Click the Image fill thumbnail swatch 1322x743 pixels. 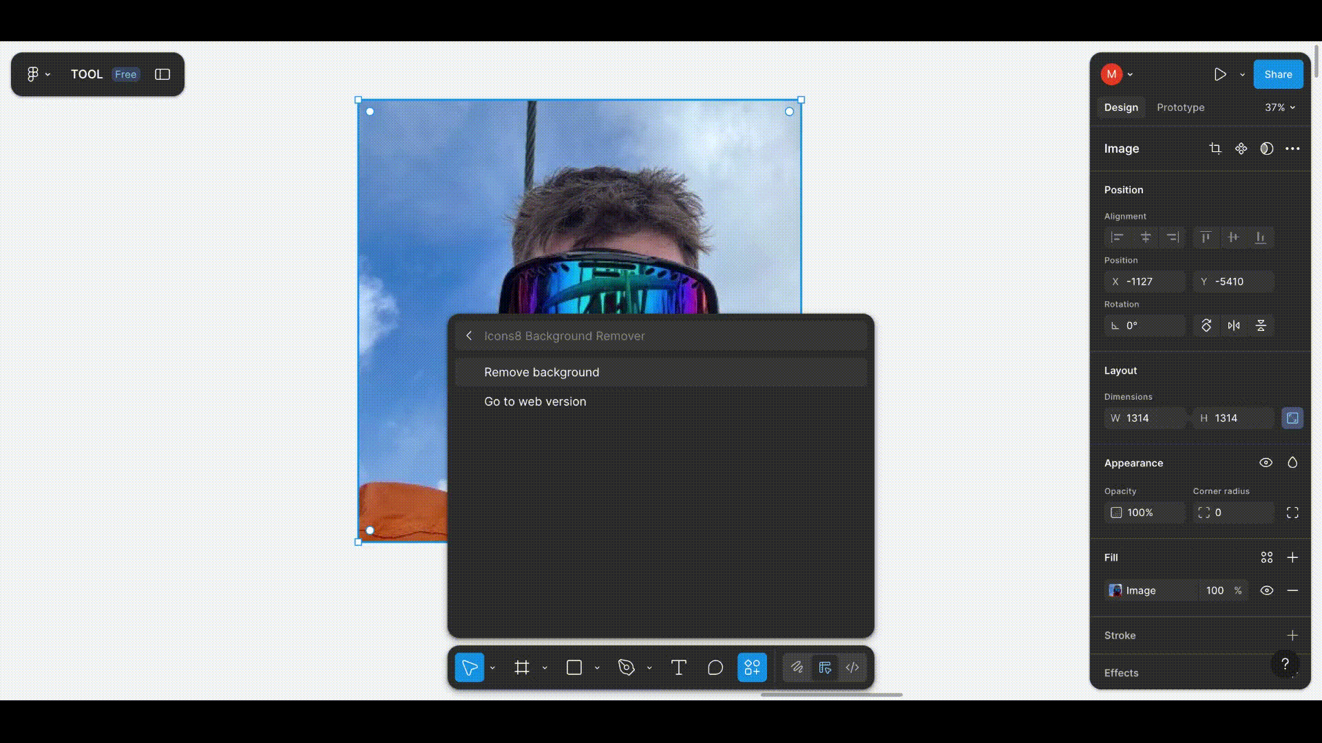pyautogui.click(x=1115, y=590)
